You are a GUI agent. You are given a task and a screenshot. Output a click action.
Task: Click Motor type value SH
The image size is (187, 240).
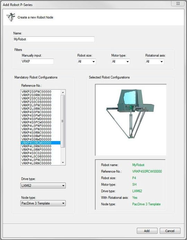click(x=134, y=184)
